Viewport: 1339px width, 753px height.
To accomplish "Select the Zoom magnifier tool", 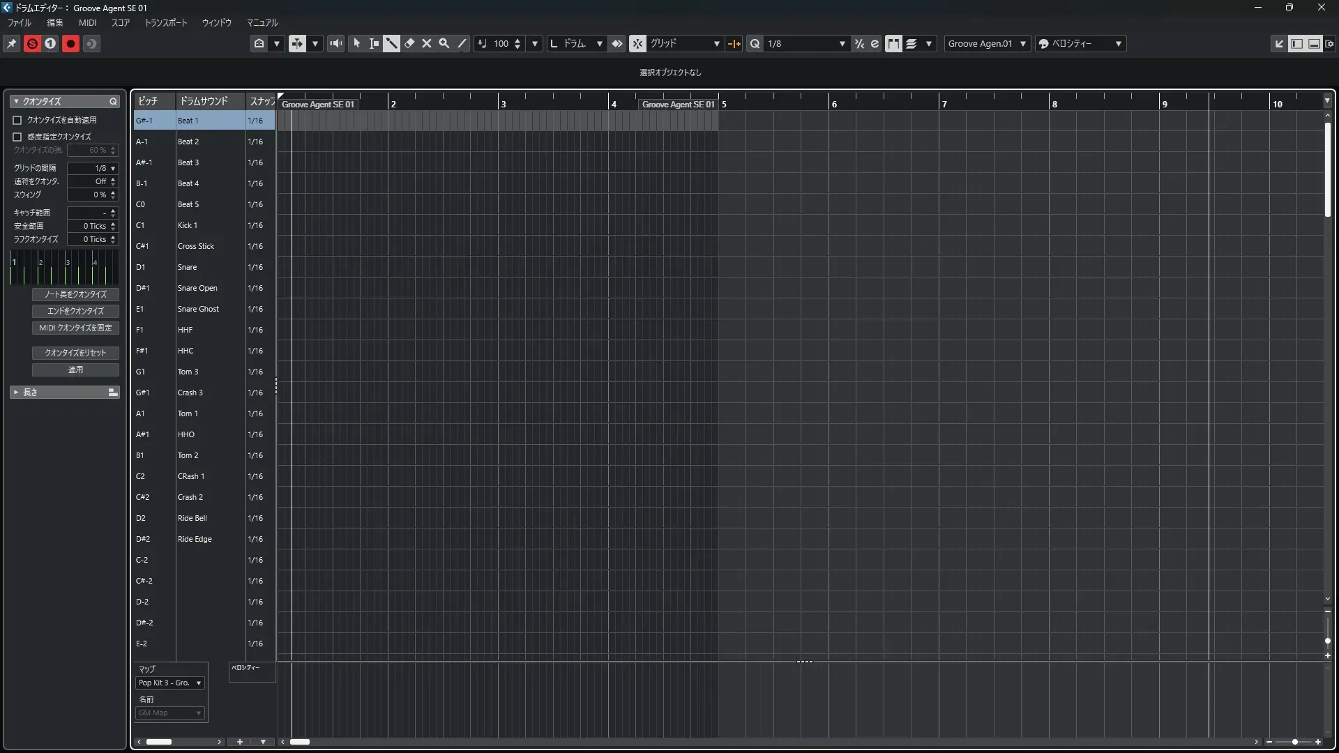I will click(444, 43).
